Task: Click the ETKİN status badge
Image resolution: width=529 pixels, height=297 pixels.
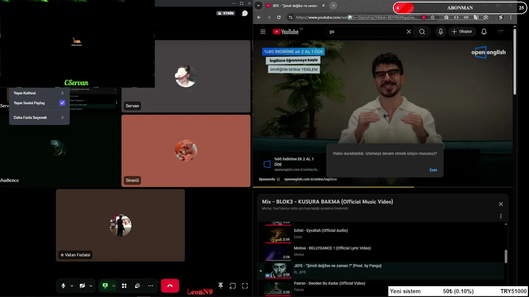Action: point(226,13)
